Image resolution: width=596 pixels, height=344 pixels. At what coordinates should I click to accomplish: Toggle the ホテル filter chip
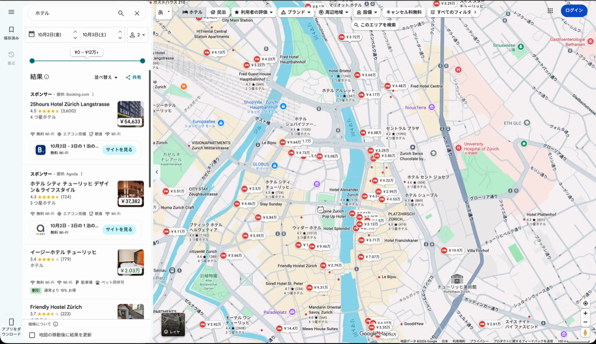pyautogui.click(x=192, y=12)
